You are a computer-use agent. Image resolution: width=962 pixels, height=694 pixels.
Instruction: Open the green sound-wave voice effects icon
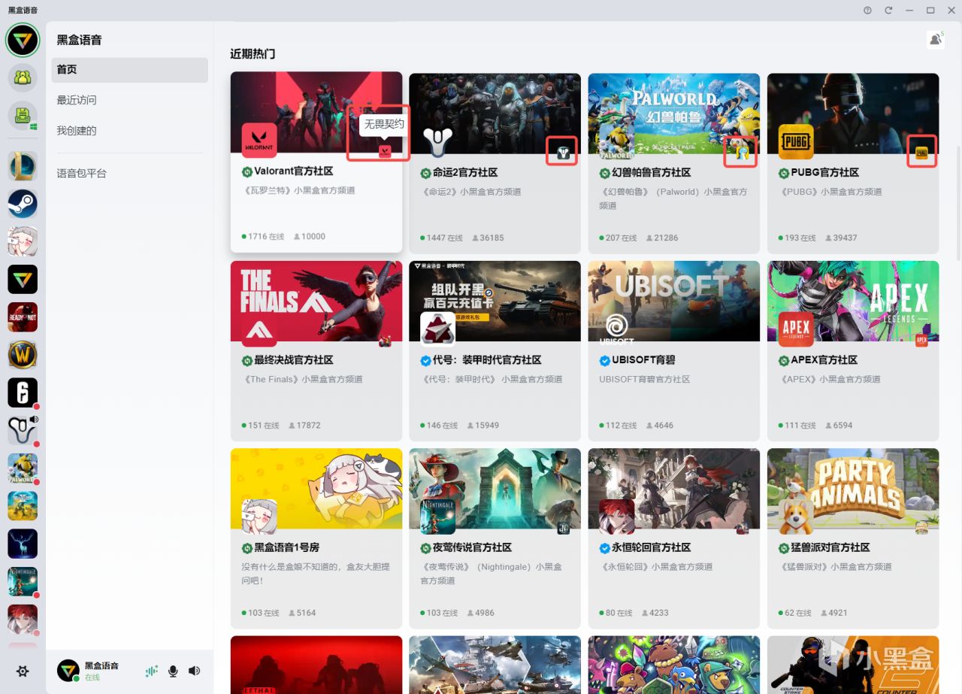pyautogui.click(x=152, y=671)
